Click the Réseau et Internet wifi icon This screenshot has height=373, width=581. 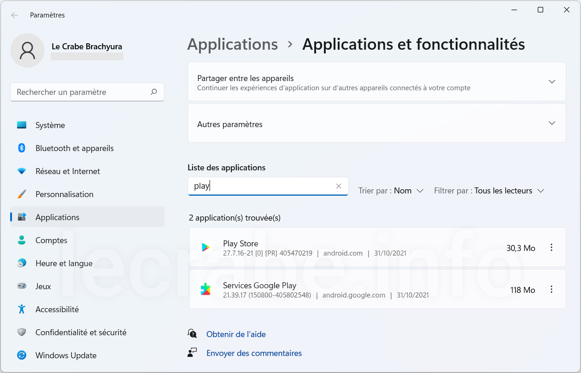pos(22,171)
